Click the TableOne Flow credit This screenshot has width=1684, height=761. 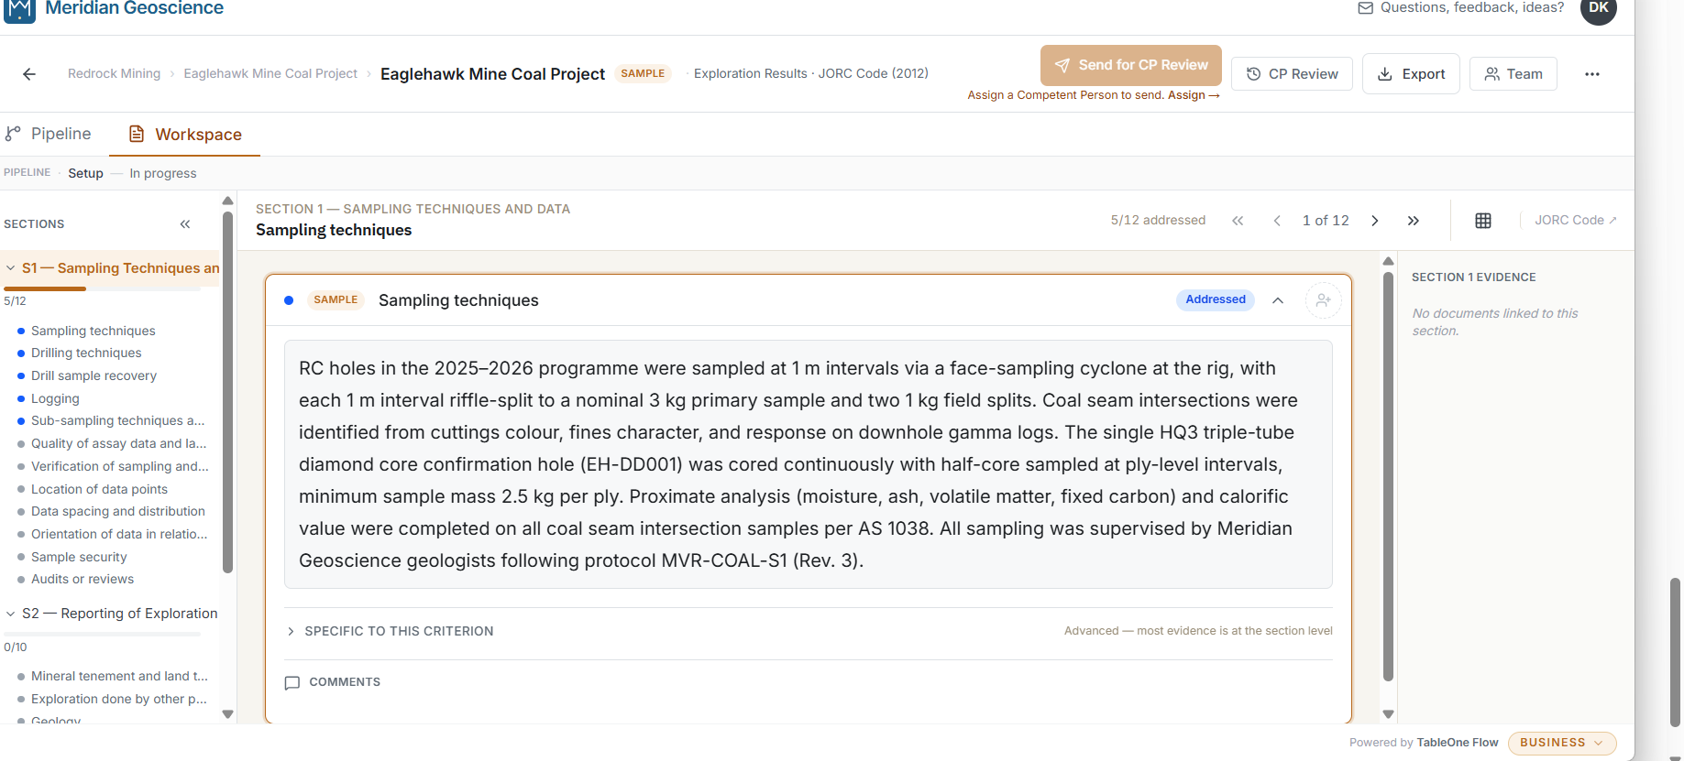click(1458, 744)
